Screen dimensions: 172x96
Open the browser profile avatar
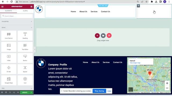[165, 2]
